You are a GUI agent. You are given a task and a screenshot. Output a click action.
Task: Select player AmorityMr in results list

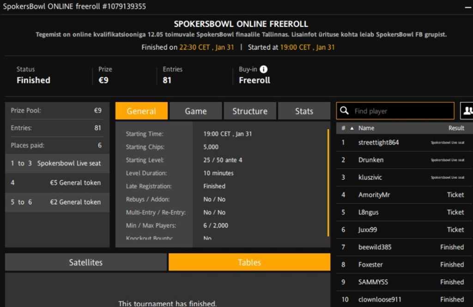click(x=374, y=195)
